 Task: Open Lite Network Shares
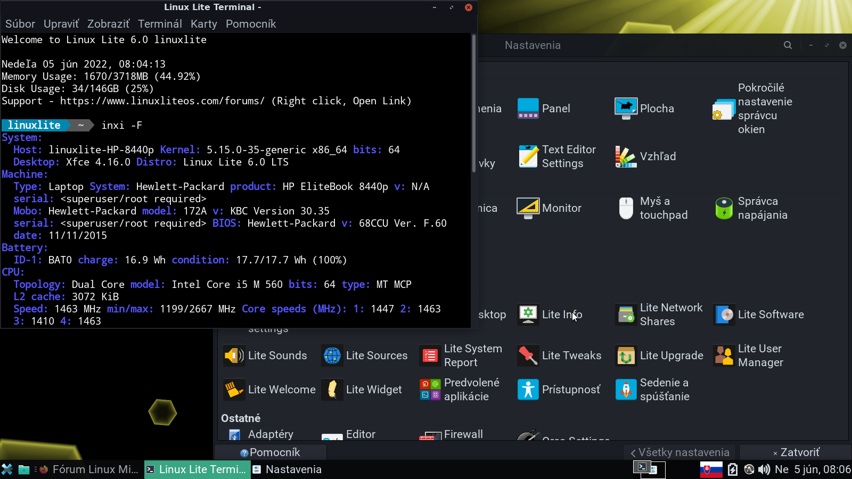point(660,315)
